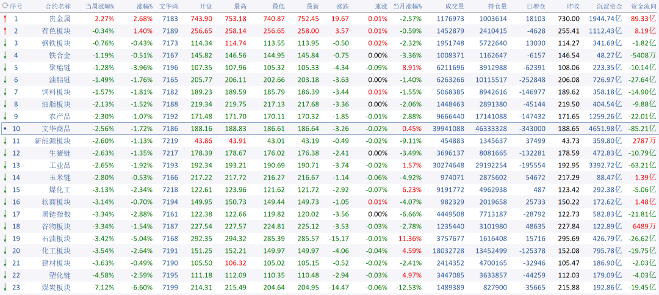The height and width of the screenshot is (295, 659).
Task: Sort by 涨幅% column header
Action: pyautogui.click(x=145, y=6)
